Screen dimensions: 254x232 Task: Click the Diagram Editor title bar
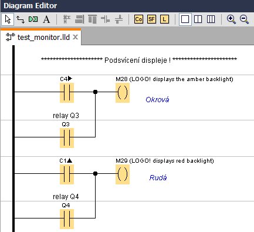tap(127, 6)
